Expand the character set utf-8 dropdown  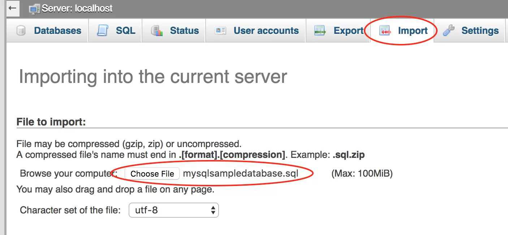[x=174, y=210]
